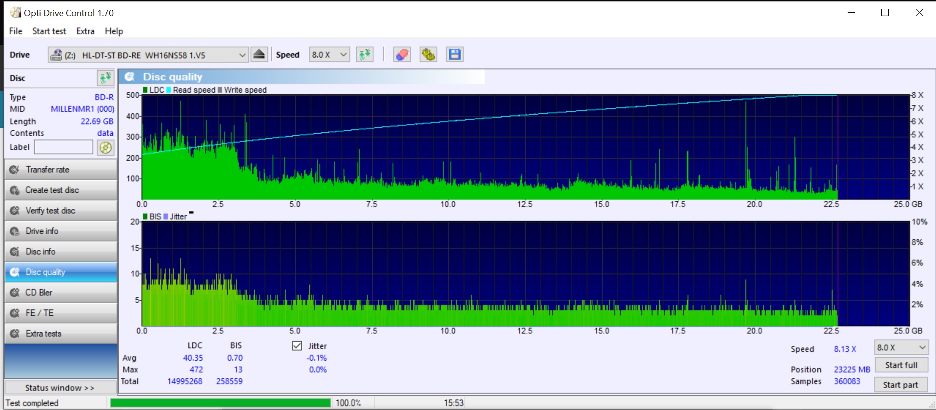Click the Drive info sidebar icon

point(15,231)
